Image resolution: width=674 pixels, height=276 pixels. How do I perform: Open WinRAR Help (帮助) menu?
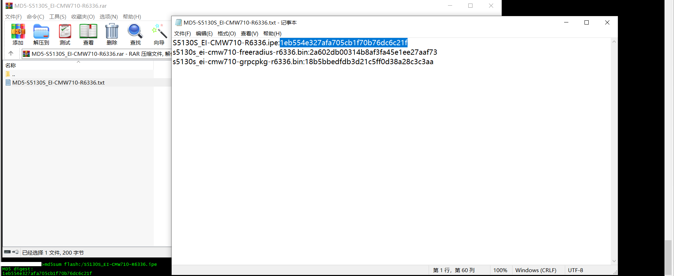(x=132, y=16)
